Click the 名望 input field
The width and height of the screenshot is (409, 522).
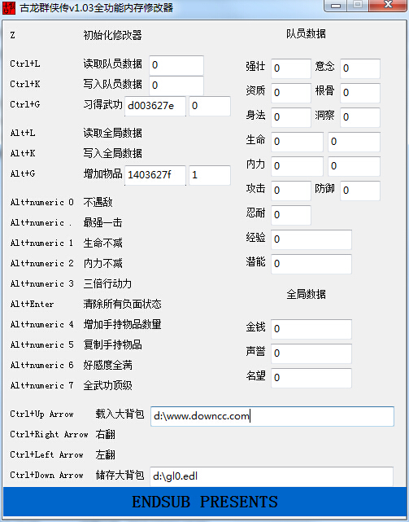click(x=311, y=378)
